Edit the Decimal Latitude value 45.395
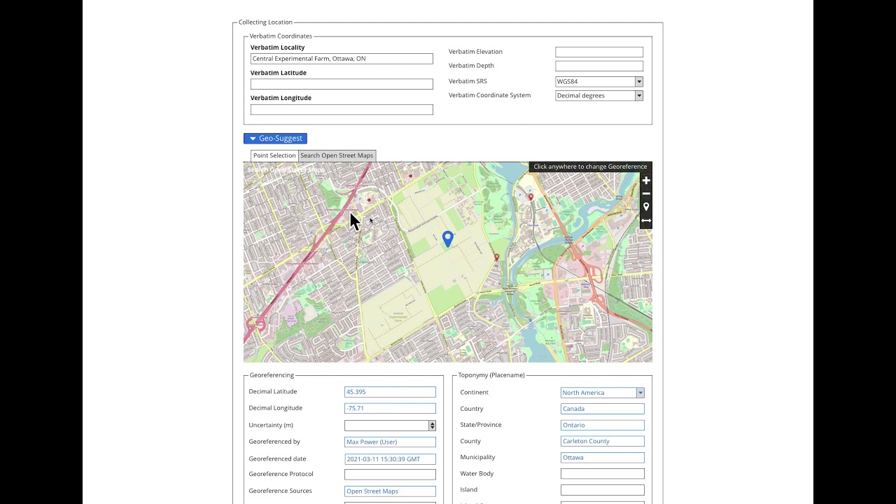 [390, 392]
